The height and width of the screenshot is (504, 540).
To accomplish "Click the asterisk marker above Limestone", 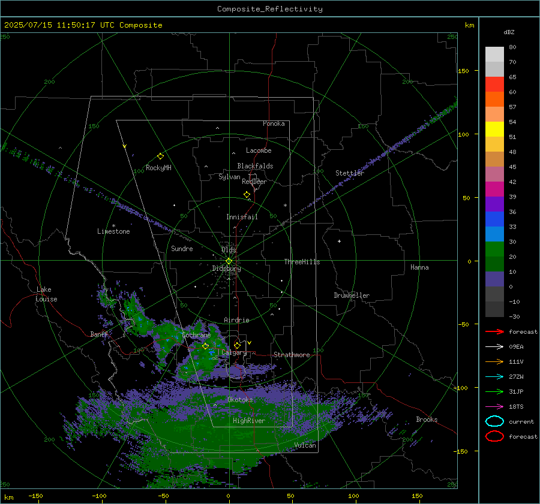I will pos(113,226).
